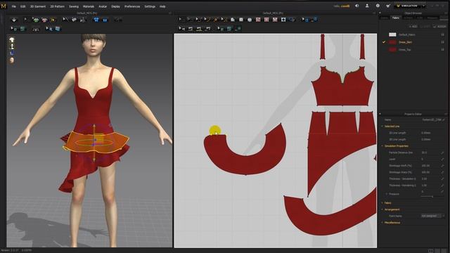Click the Assign button in Object Browser
The height and width of the screenshot is (253, 450).
(x=439, y=27)
